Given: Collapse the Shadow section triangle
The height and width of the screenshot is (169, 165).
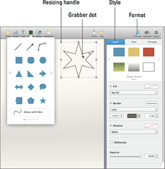Looking at the screenshot, I should (111, 125).
